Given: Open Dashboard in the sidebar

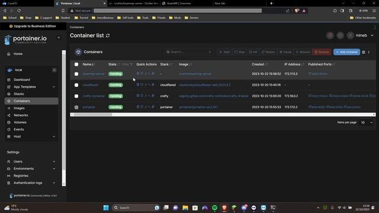Looking at the screenshot, I should point(22,80).
